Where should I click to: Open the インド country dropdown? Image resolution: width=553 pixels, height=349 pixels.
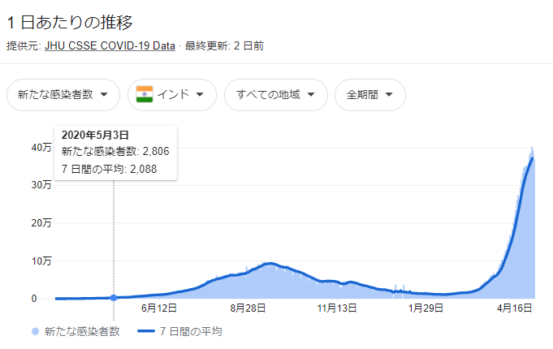pos(172,94)
